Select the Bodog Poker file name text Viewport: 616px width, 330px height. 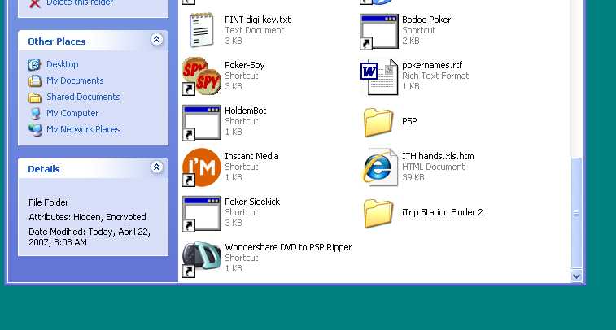(426, 20)
